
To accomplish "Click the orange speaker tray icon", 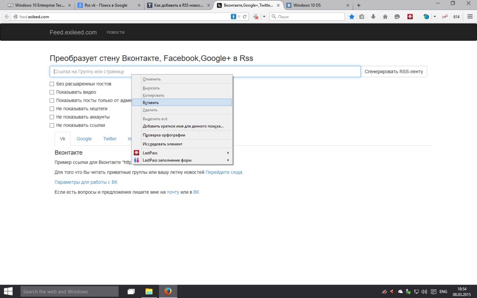I will [392, 292].
